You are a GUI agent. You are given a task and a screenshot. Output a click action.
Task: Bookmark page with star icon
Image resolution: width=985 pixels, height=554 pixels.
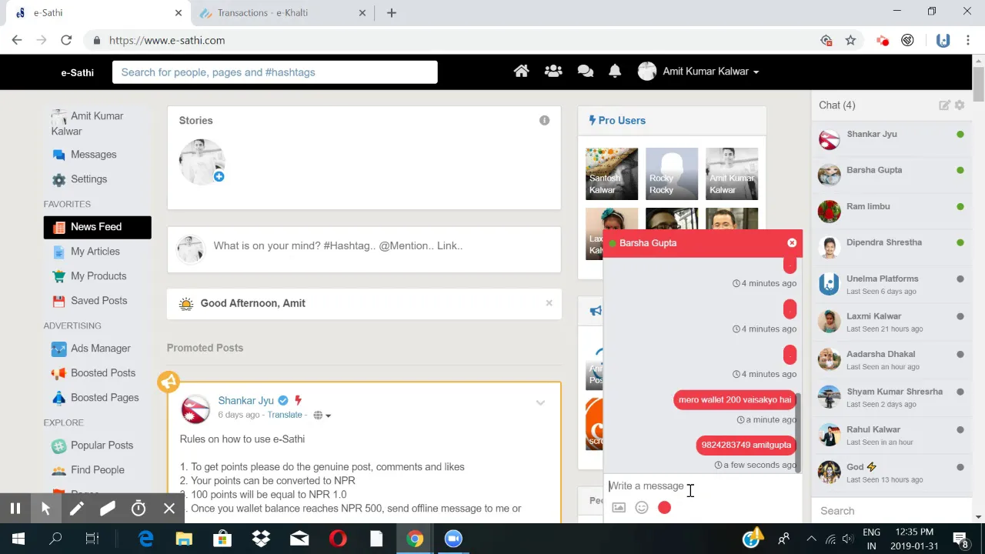tap(850, 40)
